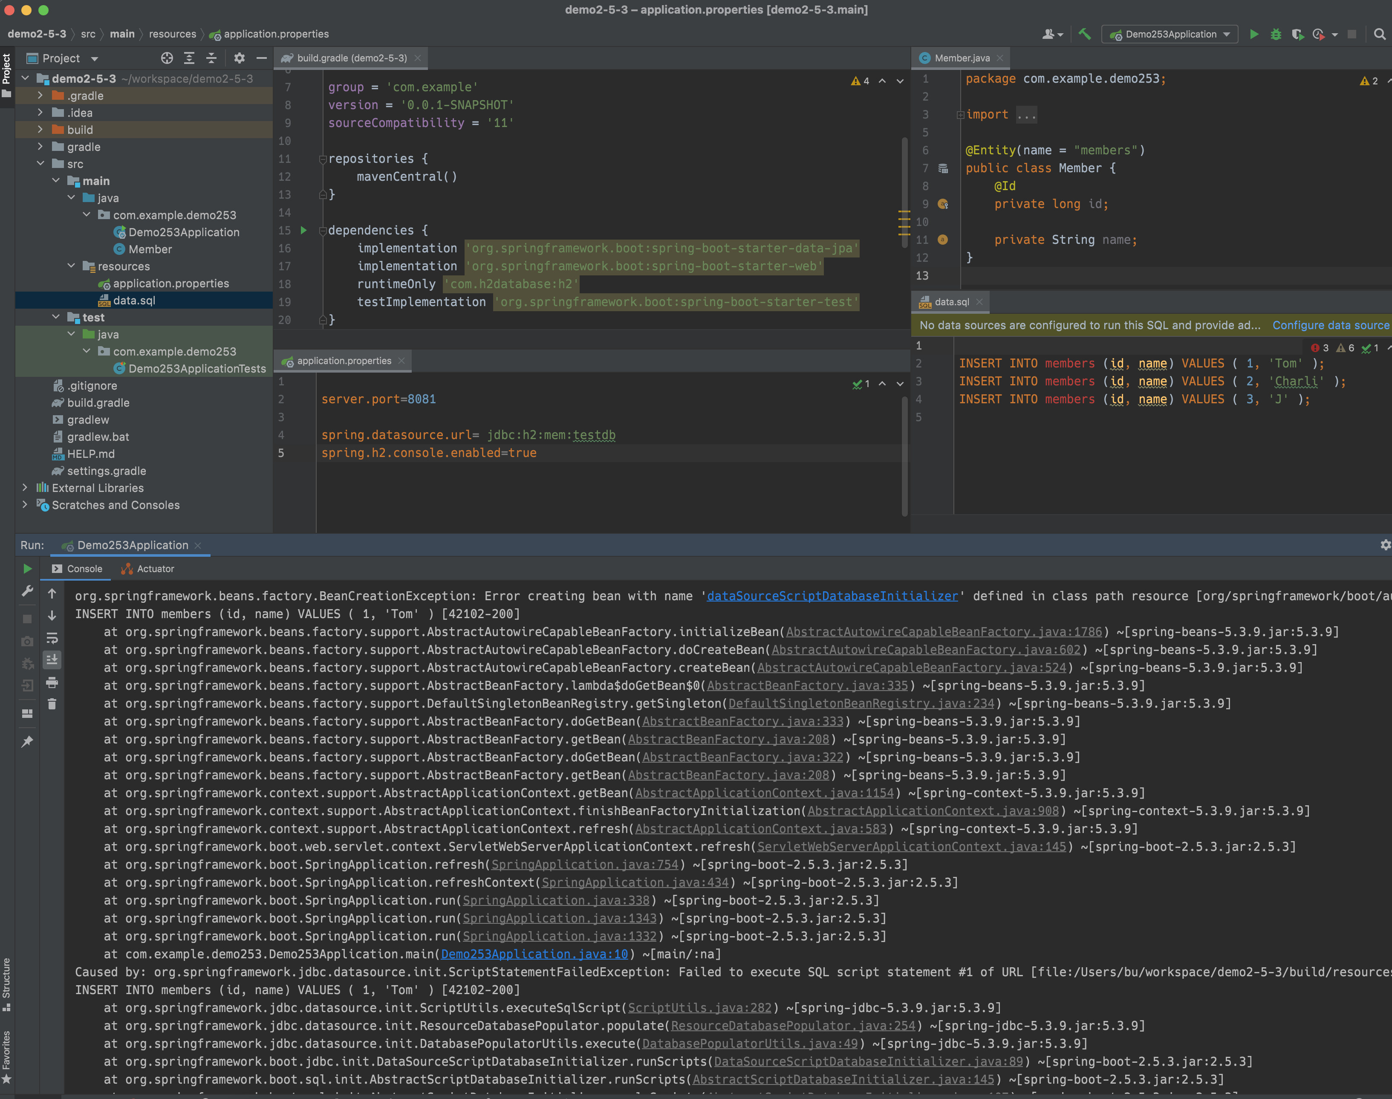Select build.gradle file in project tree

[x=98, y=403]
